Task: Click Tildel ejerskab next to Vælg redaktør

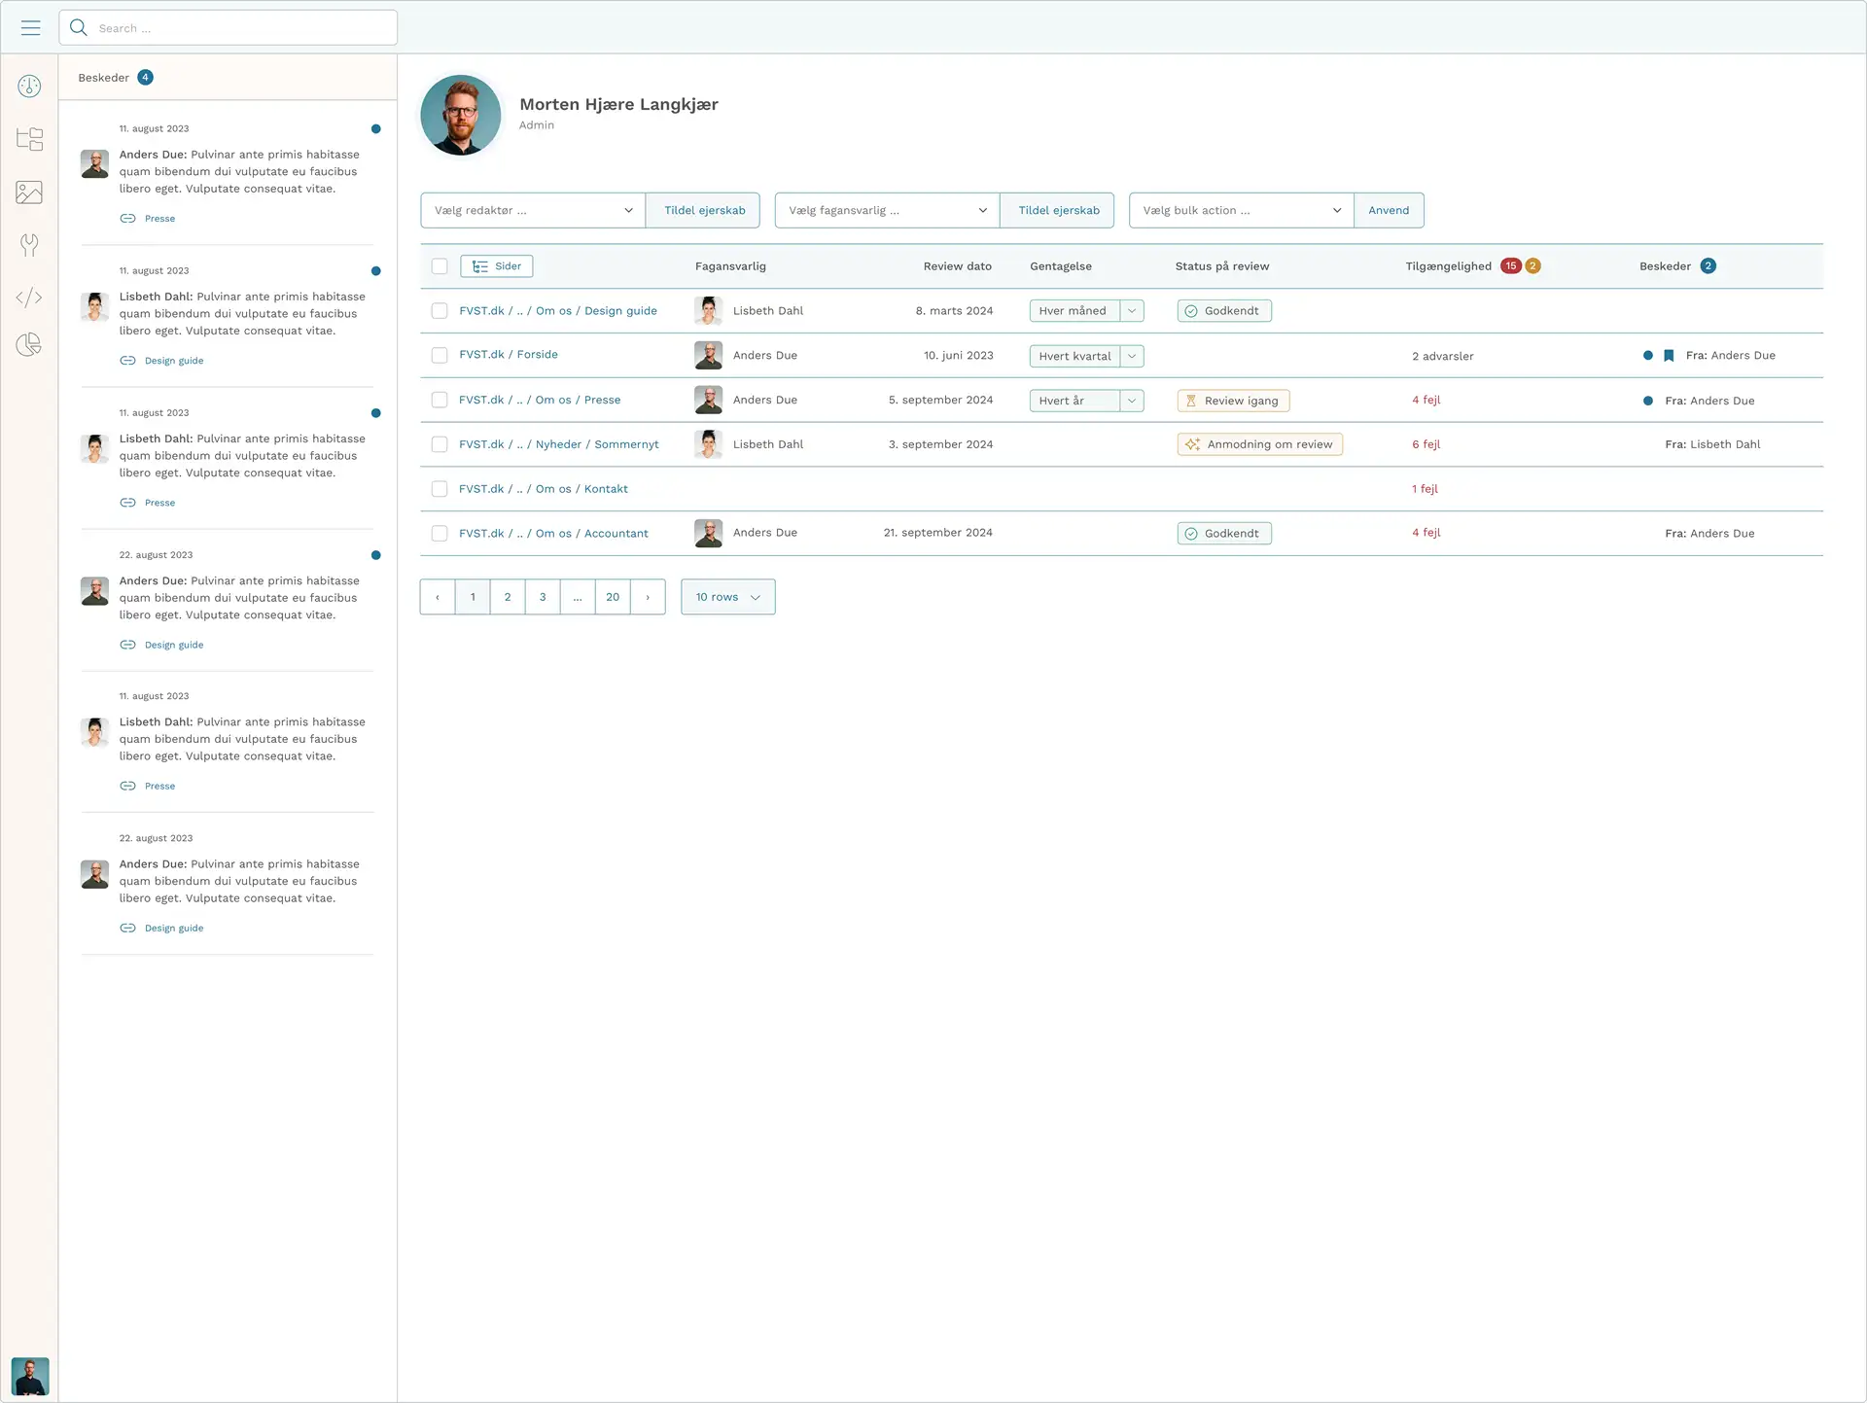Action: (704, 211)
